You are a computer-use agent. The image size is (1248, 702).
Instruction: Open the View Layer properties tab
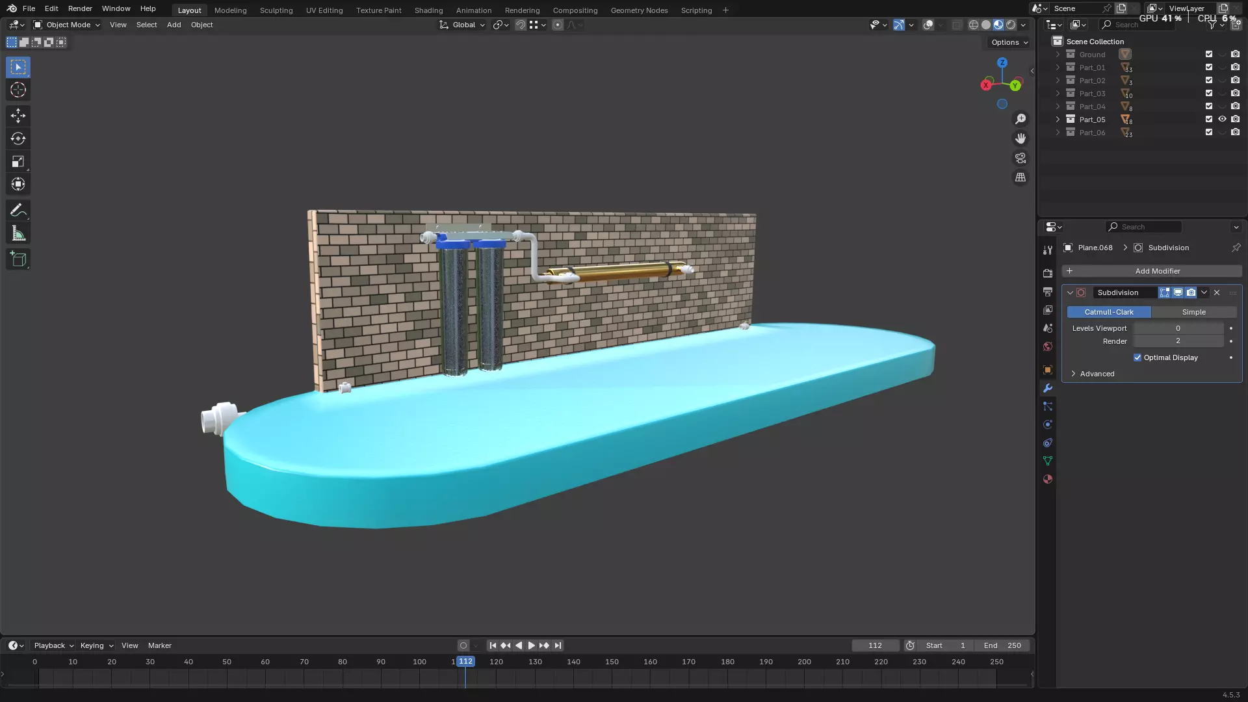(1047, 310)
